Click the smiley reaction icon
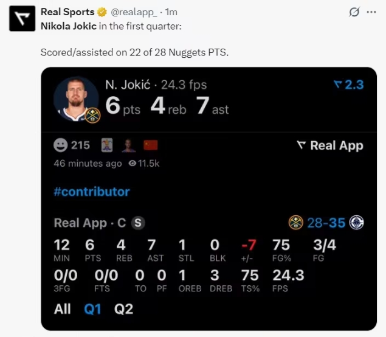The height and width of the screenshot is (337, 386). click(x=61, y=145)
